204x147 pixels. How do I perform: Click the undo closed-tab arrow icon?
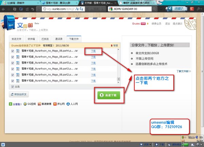click(33, 9)
